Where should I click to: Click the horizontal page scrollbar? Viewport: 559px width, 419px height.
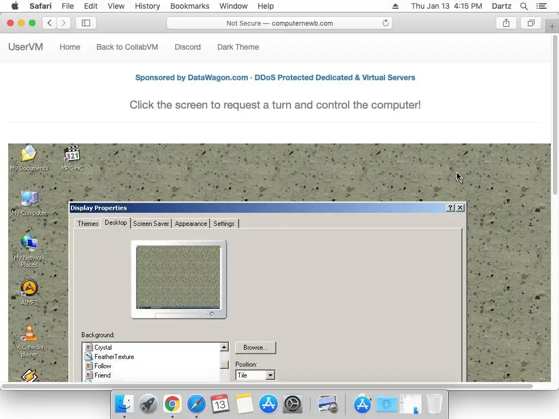point(267,386)
